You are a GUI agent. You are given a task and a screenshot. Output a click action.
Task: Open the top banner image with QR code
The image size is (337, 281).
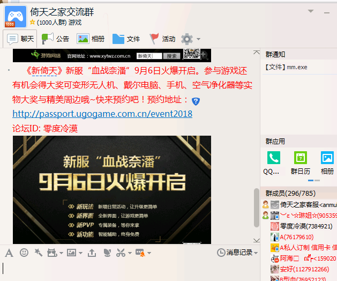[x=112, y=56]
